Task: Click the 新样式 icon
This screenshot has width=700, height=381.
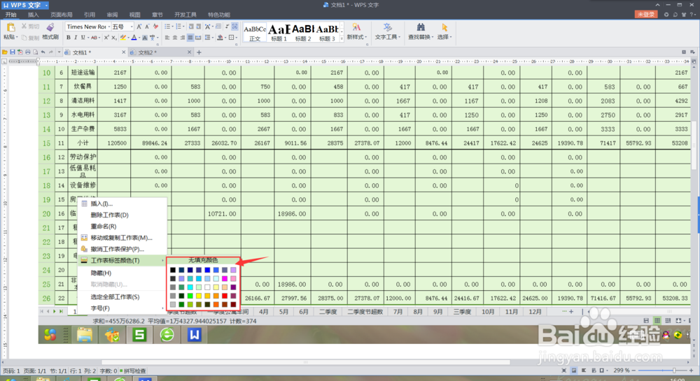Action: click(356, 28)
